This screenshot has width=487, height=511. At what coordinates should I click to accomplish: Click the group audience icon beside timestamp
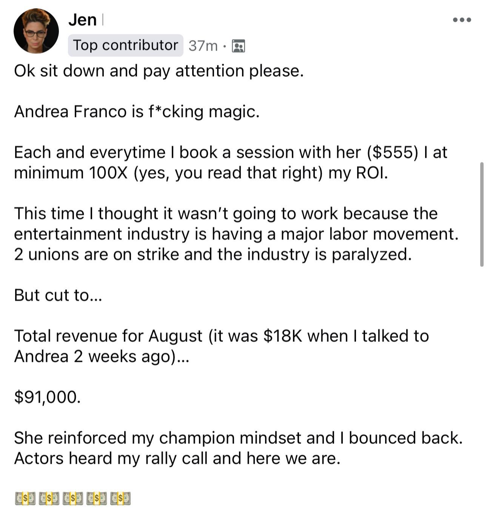click(238, 46)
